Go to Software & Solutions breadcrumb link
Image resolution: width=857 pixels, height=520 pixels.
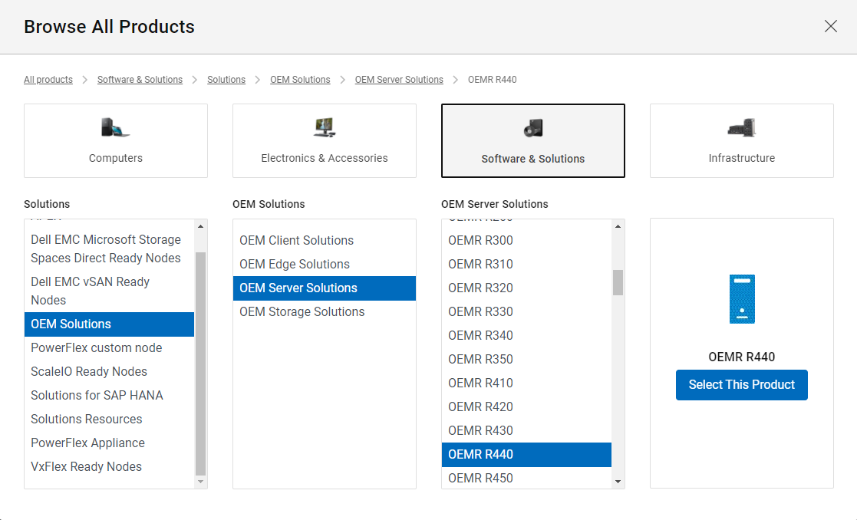point(140,80)
